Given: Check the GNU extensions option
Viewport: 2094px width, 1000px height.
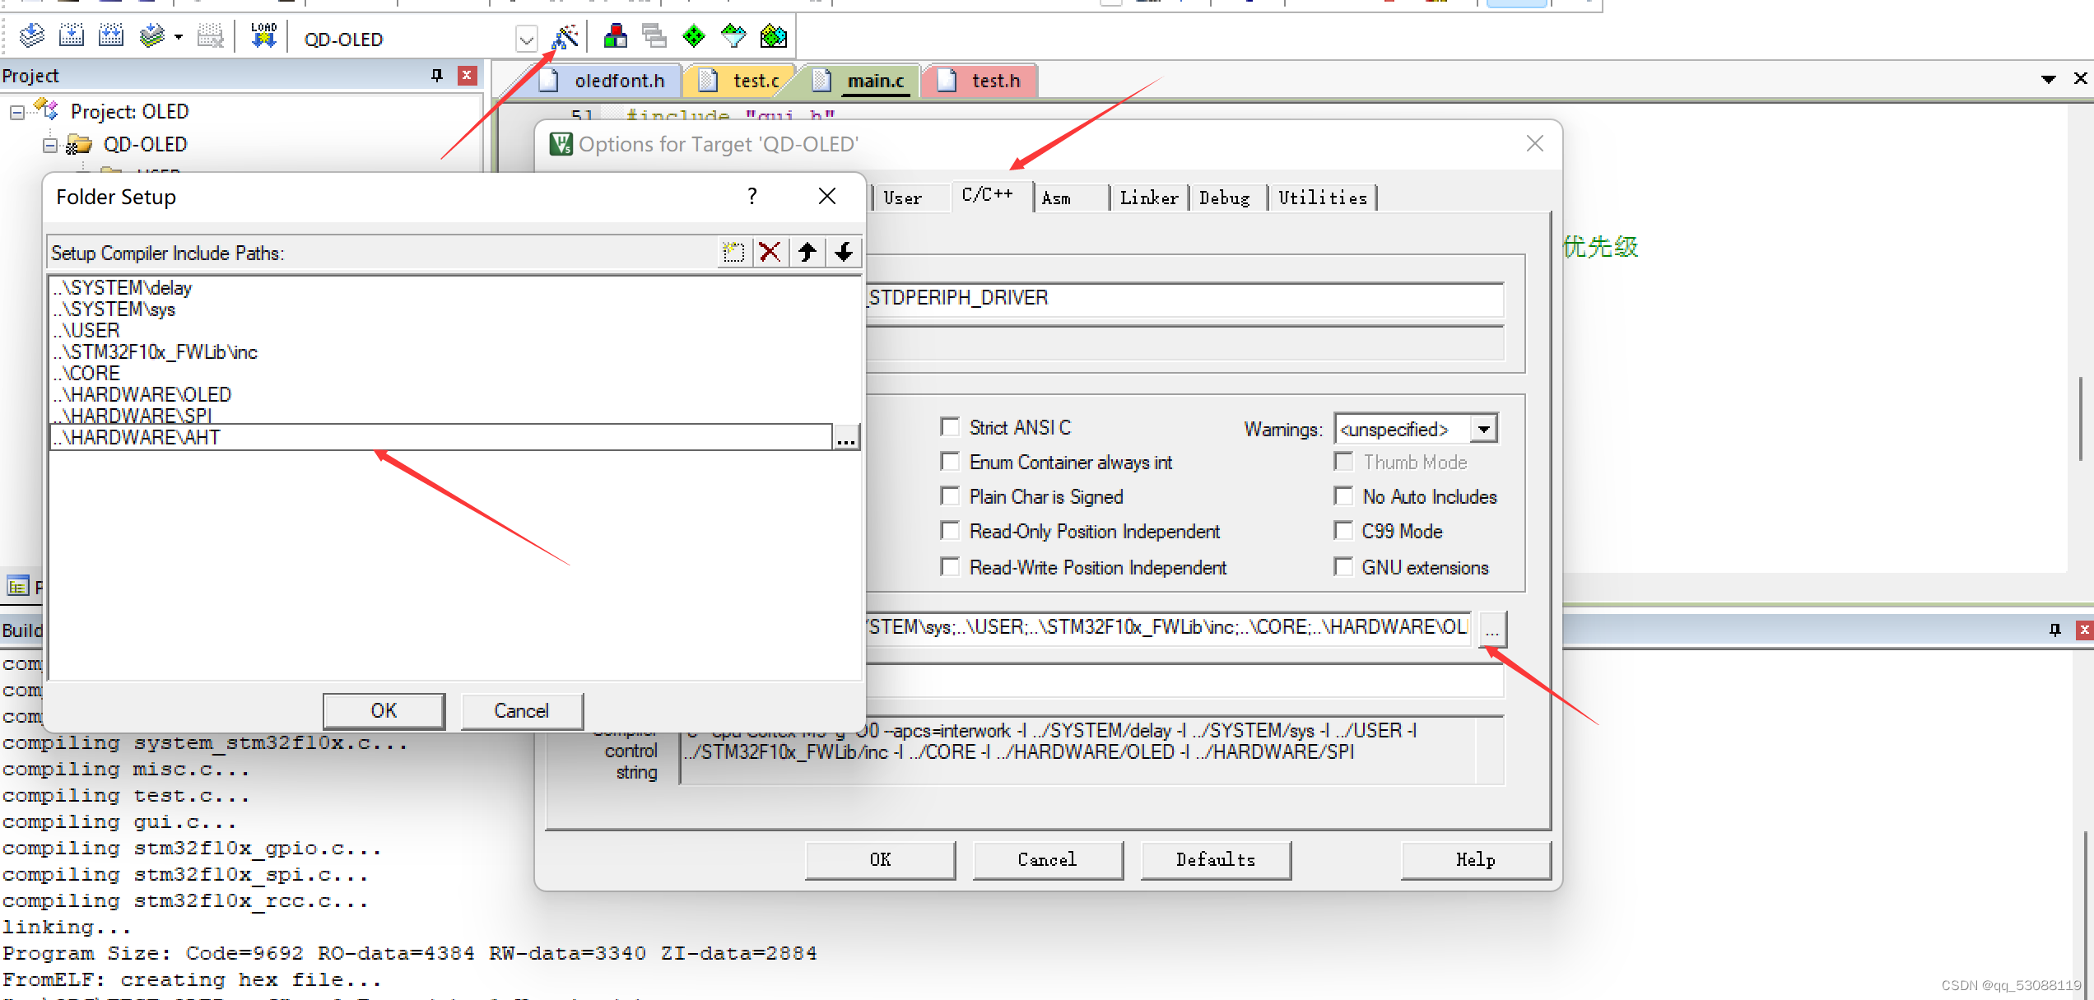Looking at the screenshot, I should pyautogui.click(x=1343, y=567).
